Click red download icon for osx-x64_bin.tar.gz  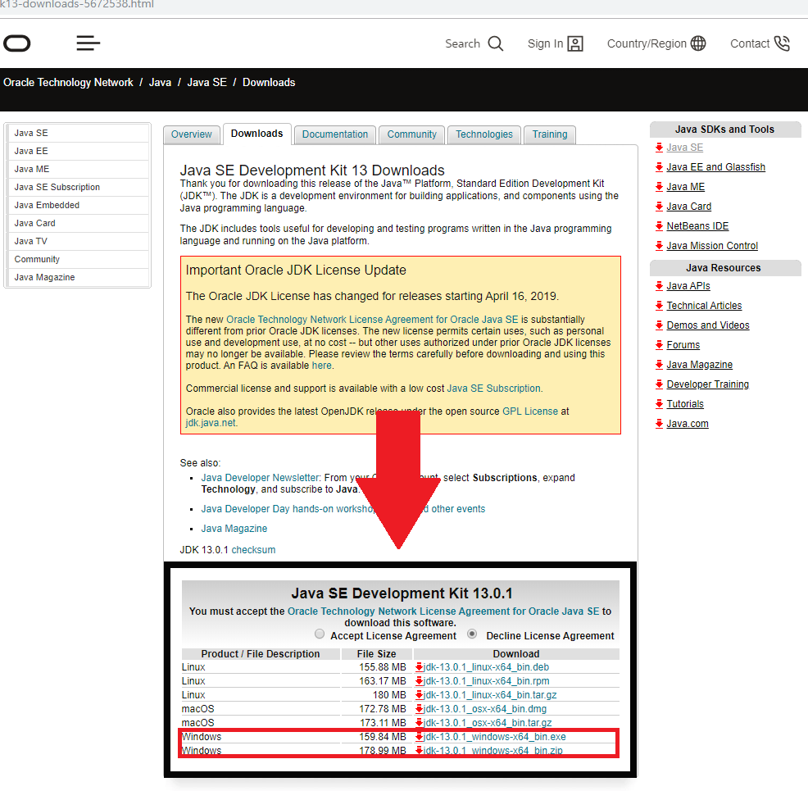pyautogui.click(x=419, y=723)
